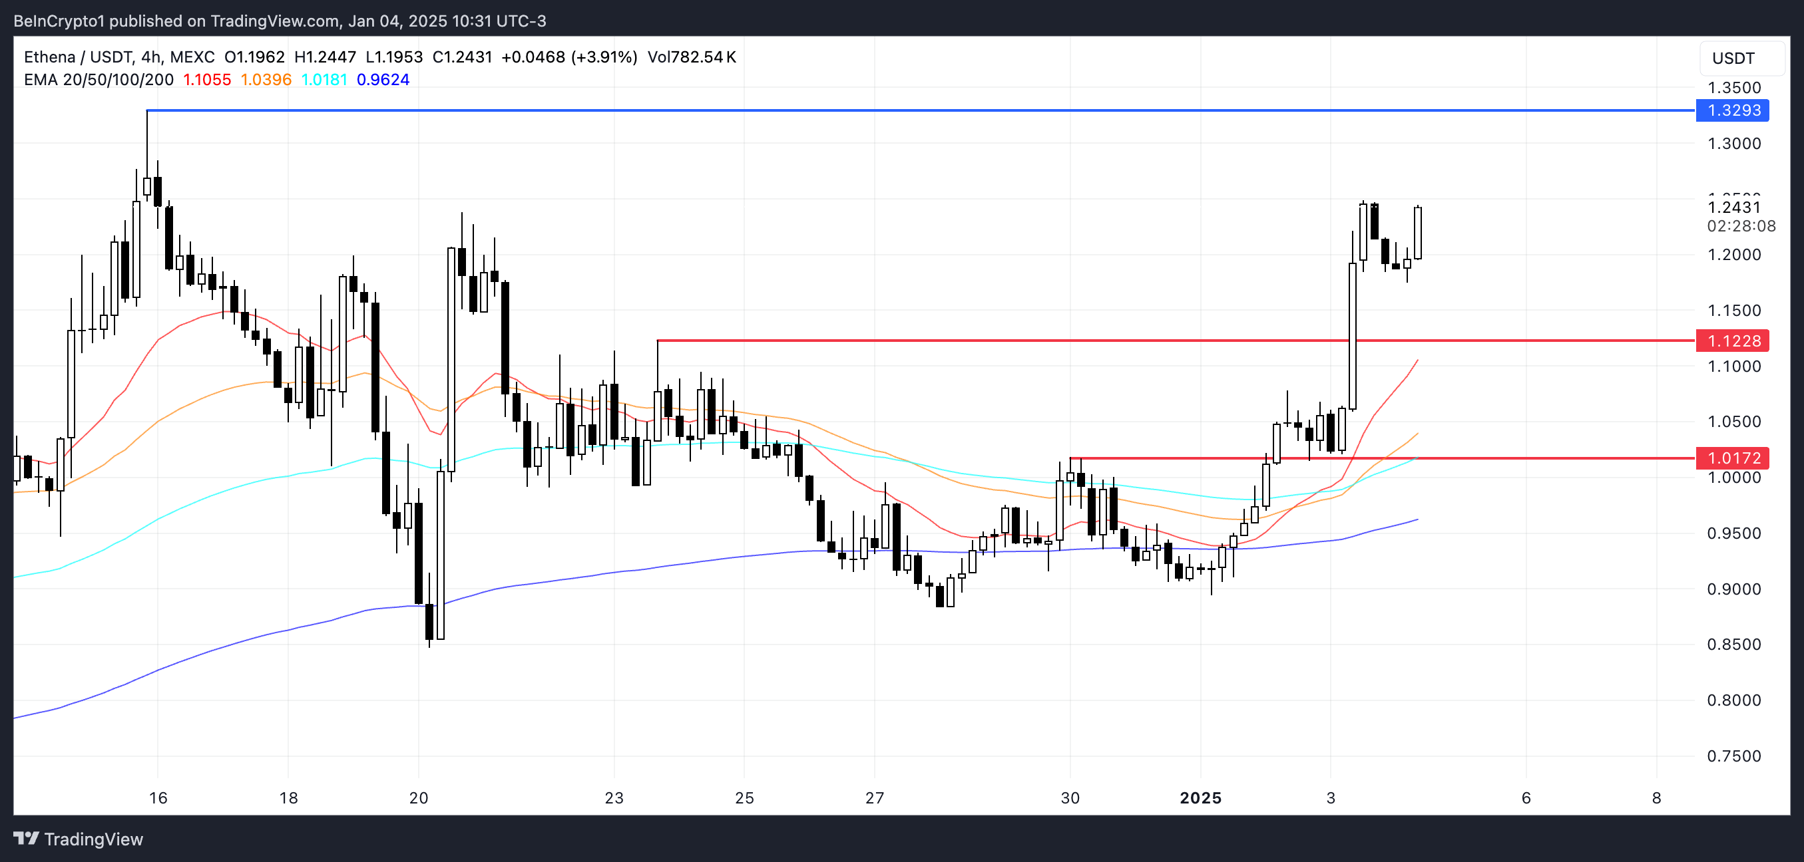Click the 0.9500 price axis label
Image resolution: width=1804 pixels, height=862 pixels.
pyautogui.click(x=1733, y=534)
